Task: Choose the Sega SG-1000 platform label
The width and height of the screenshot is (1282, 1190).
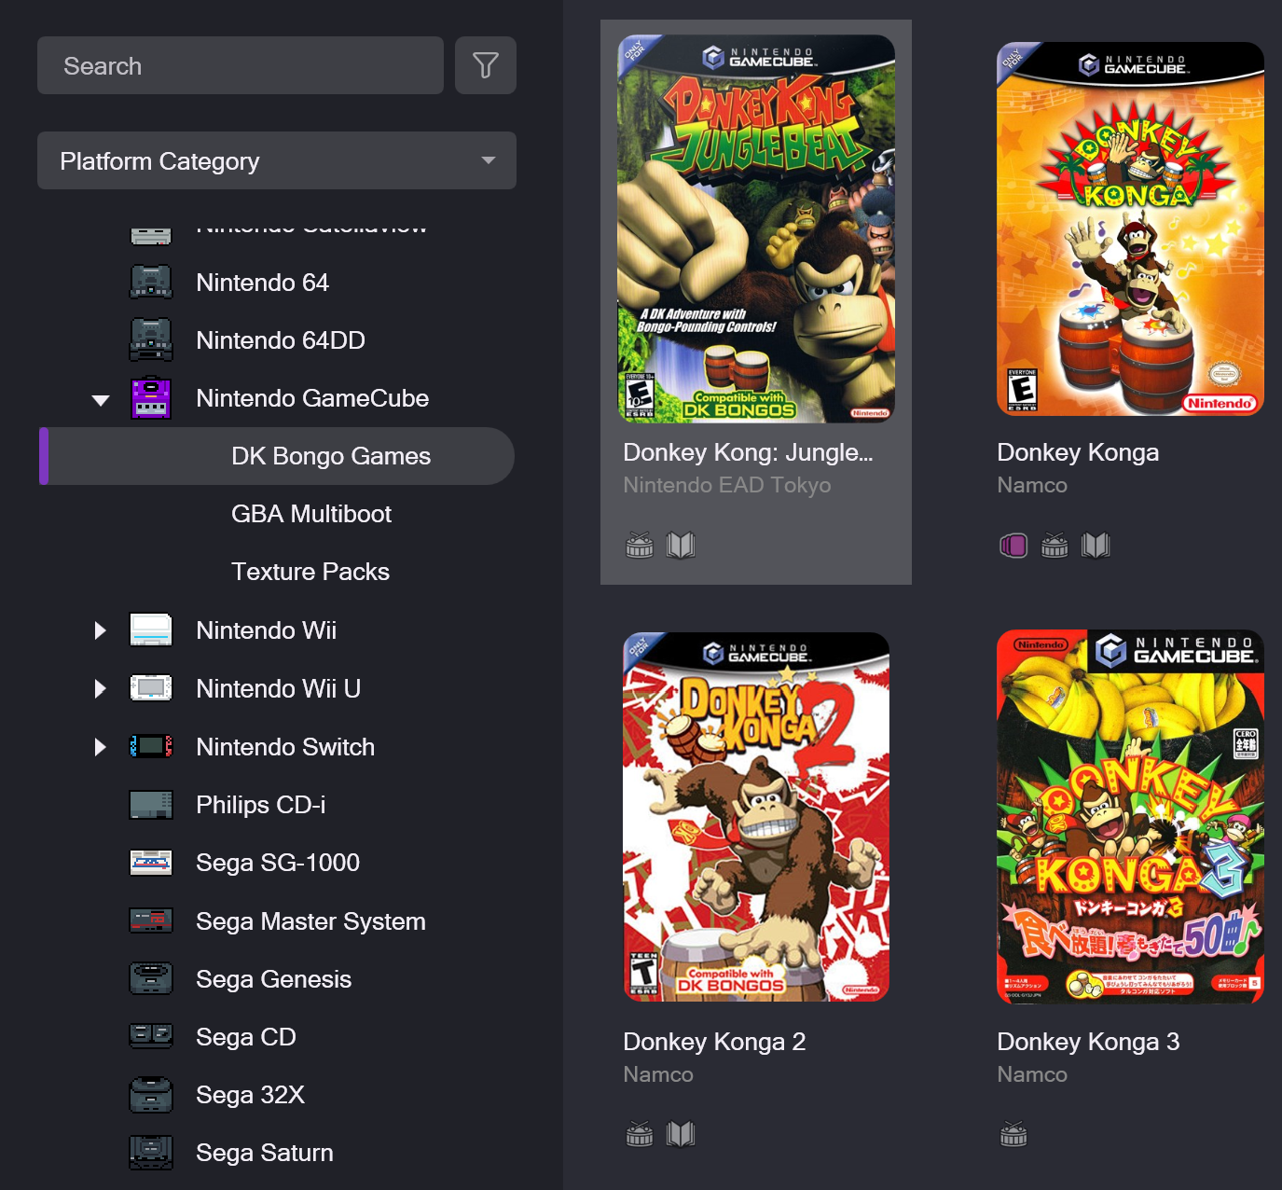Action: [278, 863]
